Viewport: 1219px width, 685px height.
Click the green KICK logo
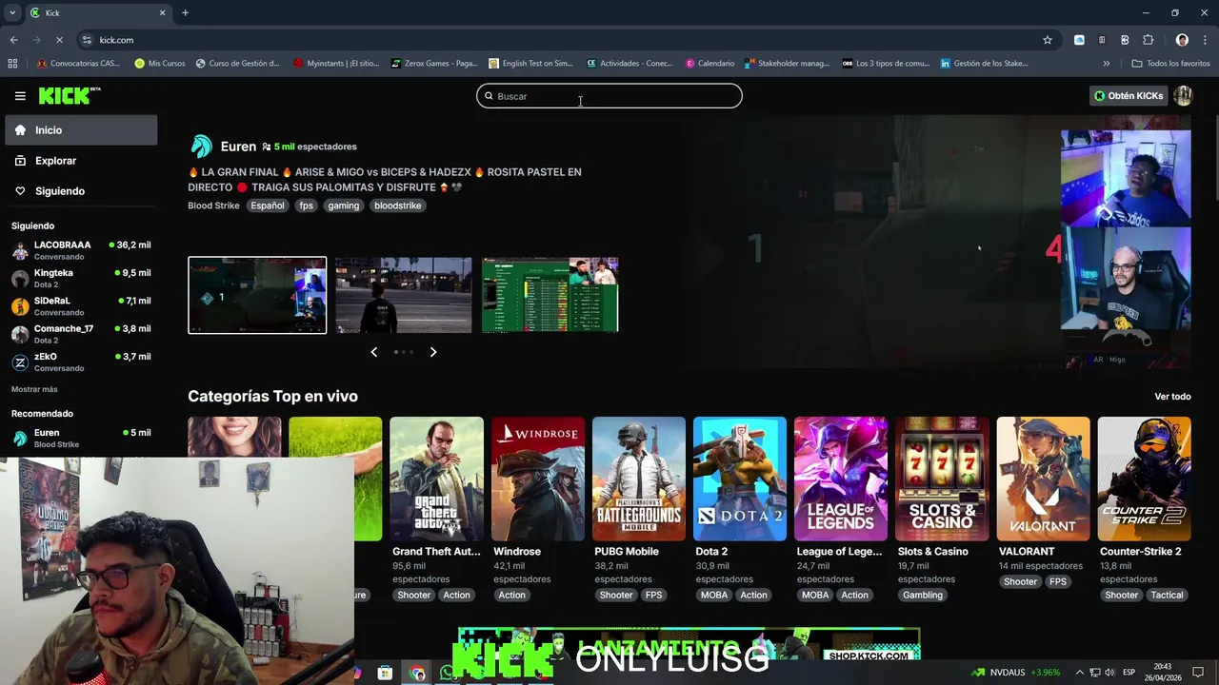coord(69,95)
